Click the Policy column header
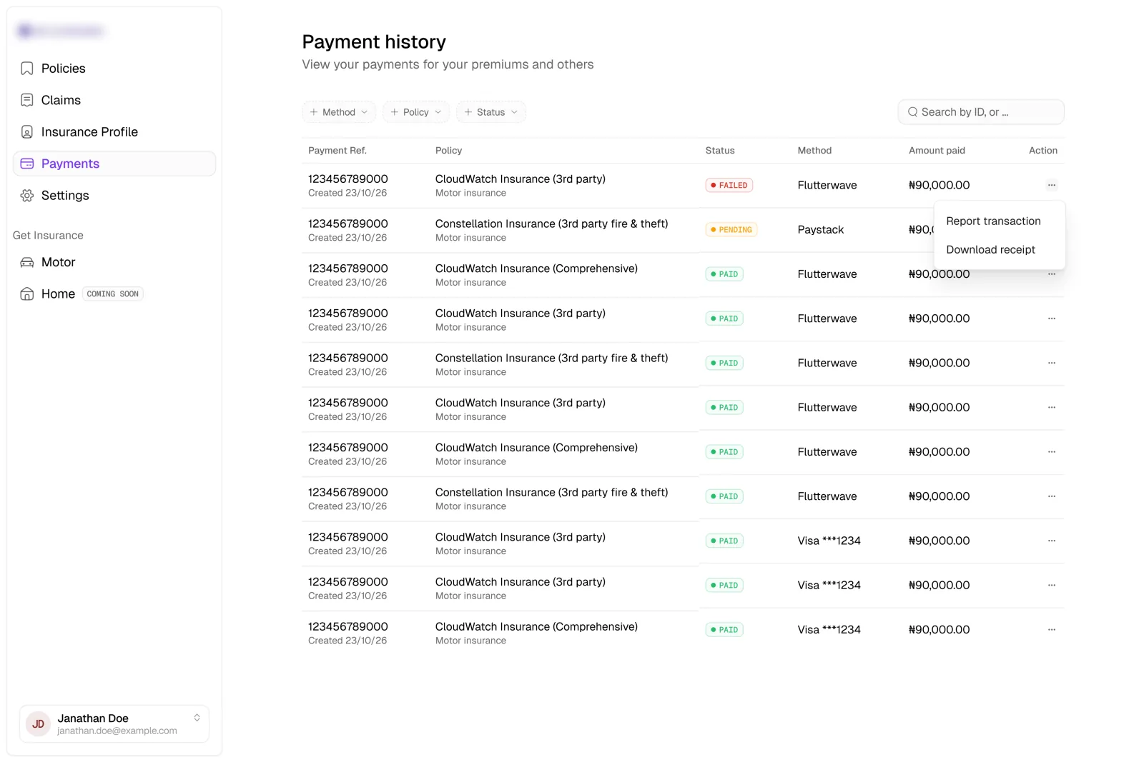Image resolution: width=1144 pixels, height=762 pixels. tap(448, 151)
